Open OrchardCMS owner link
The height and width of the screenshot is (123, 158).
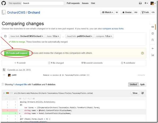[x=16, y=12]
